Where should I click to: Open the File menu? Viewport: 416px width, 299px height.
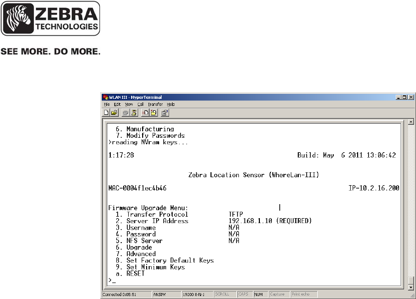pos(107,104)
